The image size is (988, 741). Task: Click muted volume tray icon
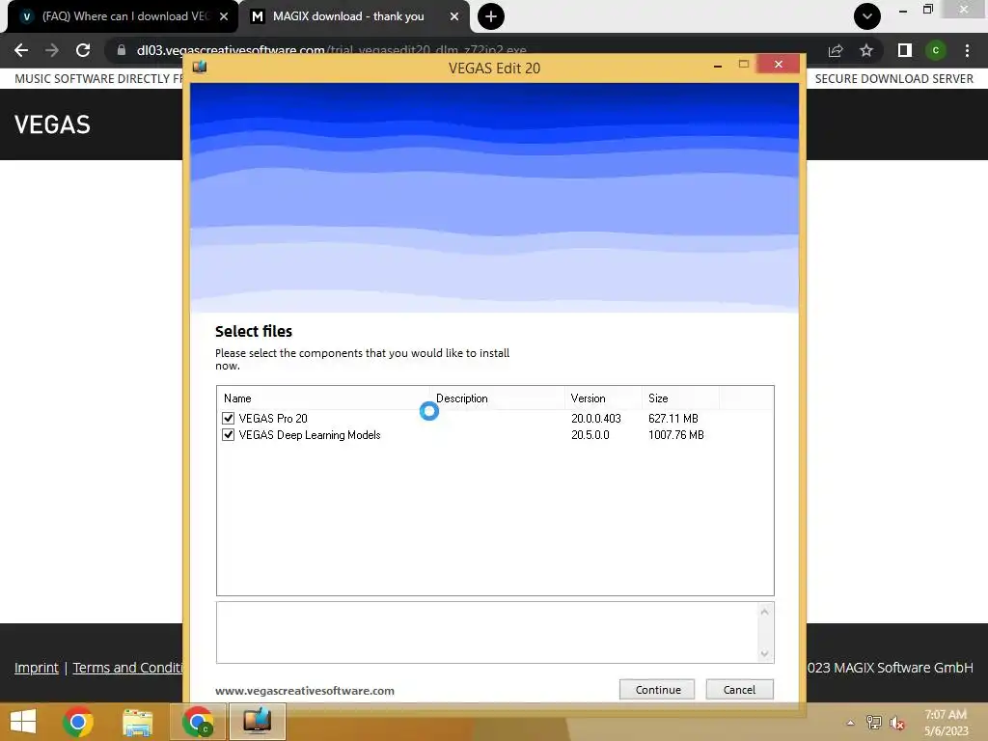[x=897, y=723]
